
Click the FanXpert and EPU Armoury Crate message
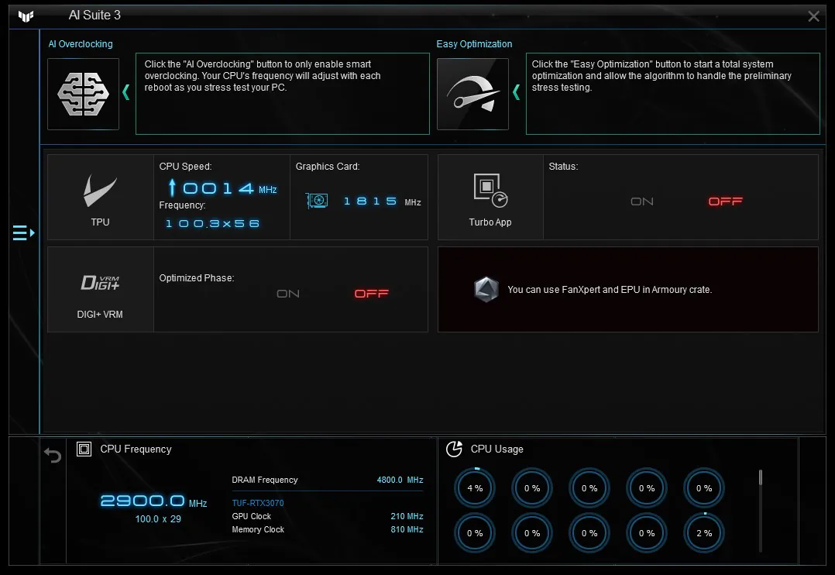[609, 289]
